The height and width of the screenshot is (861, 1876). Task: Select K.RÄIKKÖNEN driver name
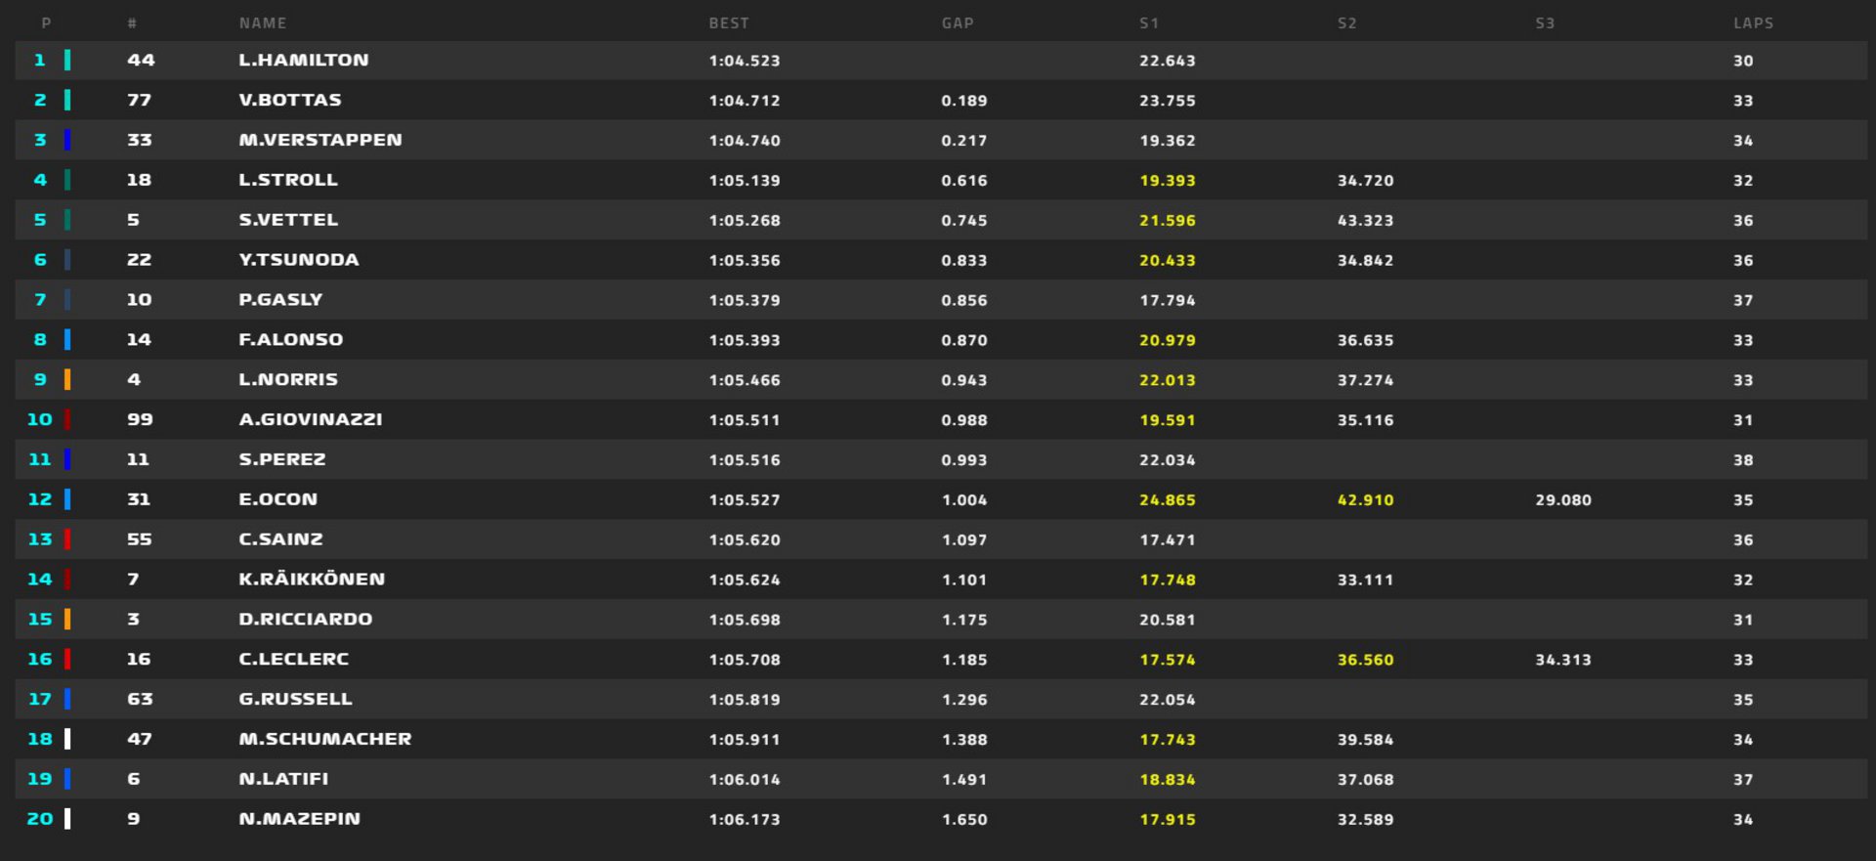coord(312,580)
